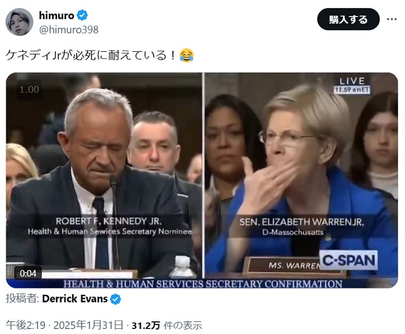The image size is (405, 334).
Task: View the 31.2万 views count
Action: tap(146, 325)
